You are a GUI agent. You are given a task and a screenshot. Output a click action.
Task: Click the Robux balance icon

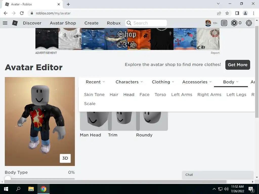click(234, 23)
